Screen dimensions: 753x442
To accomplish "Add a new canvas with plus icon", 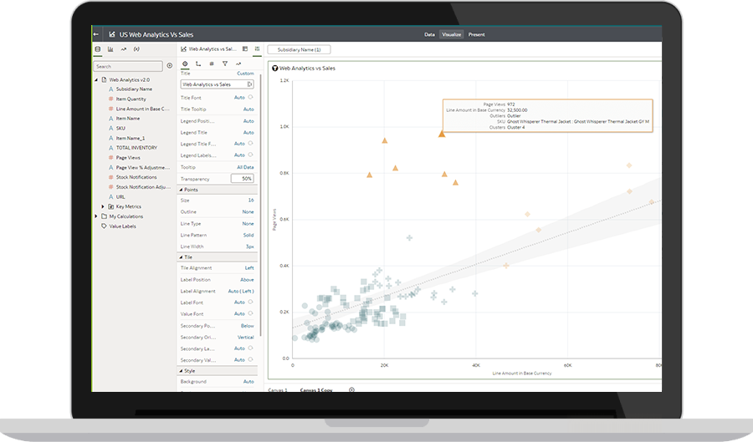I will (x=351, y=389).
